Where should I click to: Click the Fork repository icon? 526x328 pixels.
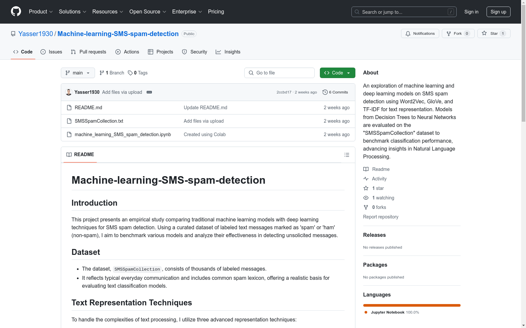(x=449, y=33)
